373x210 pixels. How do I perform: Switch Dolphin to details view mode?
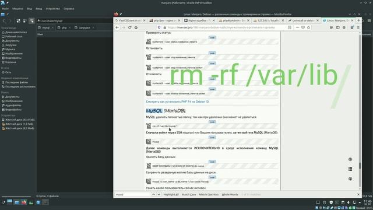tap(31, 21)
